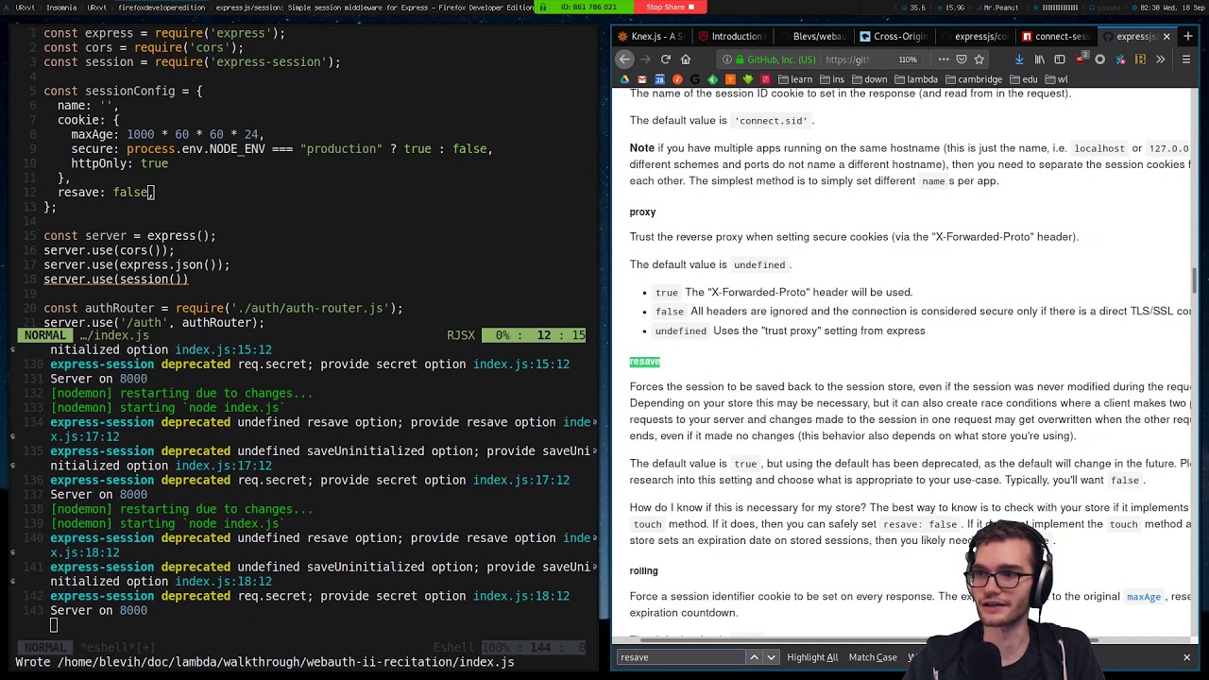Go back in Firefox history
Viewport: 1209px width, 680px height.
[624, 59]
